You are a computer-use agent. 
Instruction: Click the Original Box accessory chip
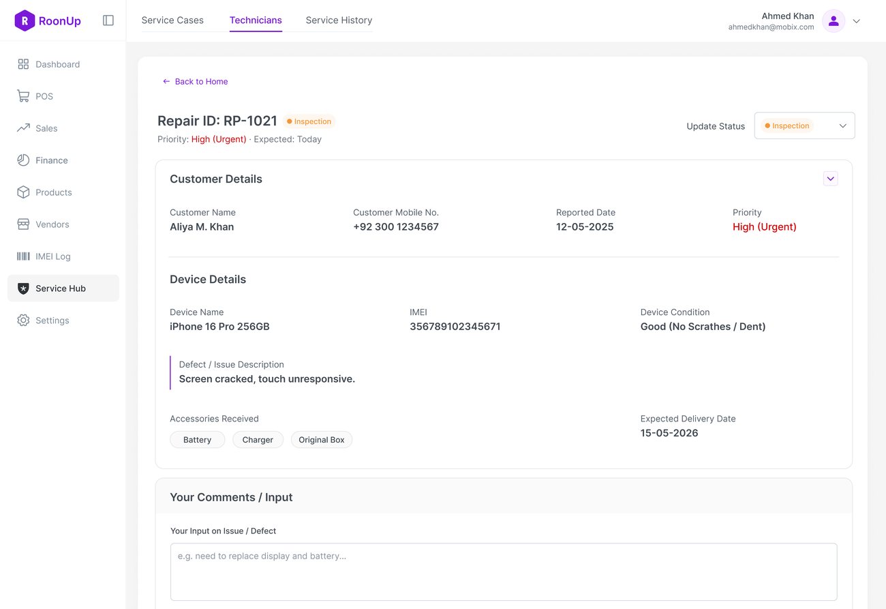322,440
